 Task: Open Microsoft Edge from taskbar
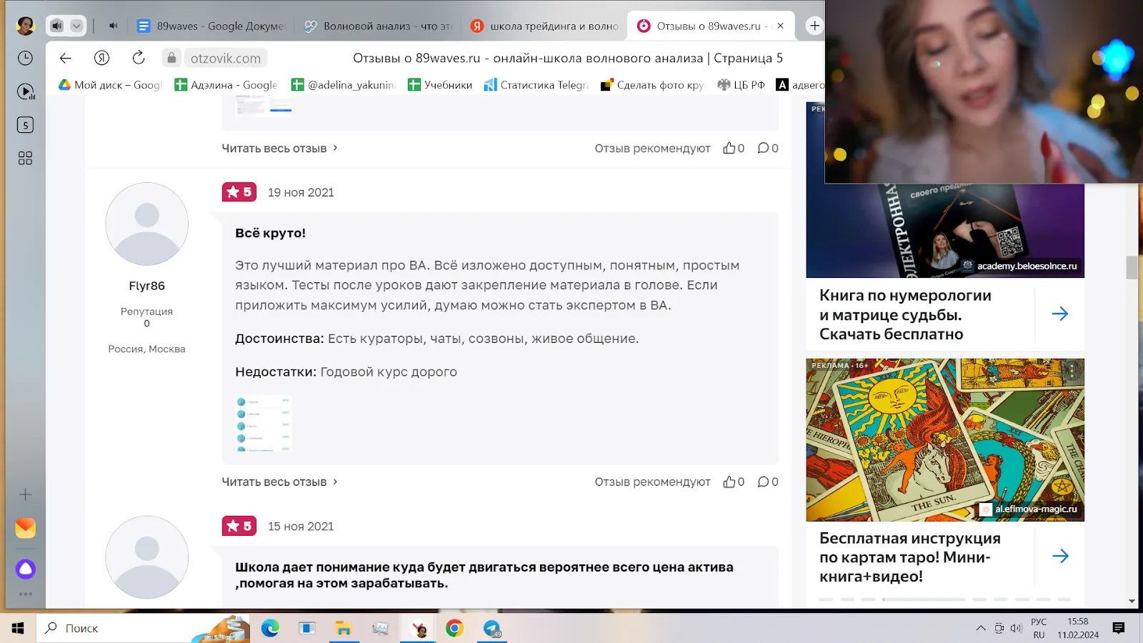tap(270, 628)
